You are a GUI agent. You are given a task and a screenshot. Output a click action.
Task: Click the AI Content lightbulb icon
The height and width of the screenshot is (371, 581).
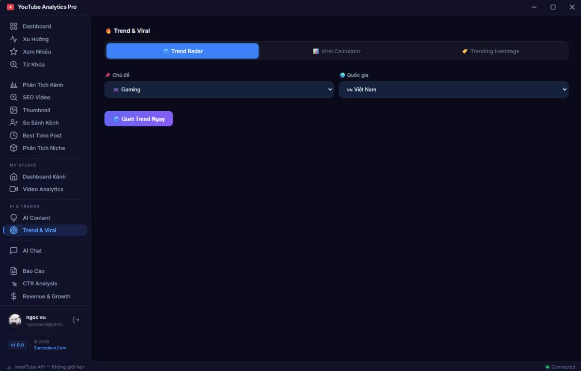tap(14, 218)
